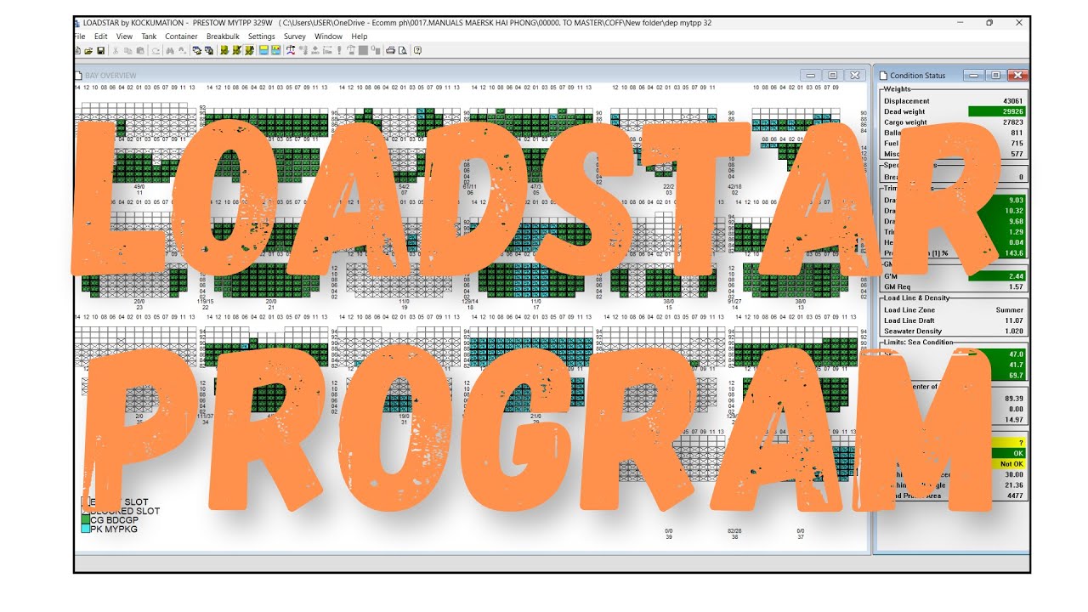Click the Copy toolbar icon
The height and width of the screenshot is (612, 1088).
click(x=127, y=51)
